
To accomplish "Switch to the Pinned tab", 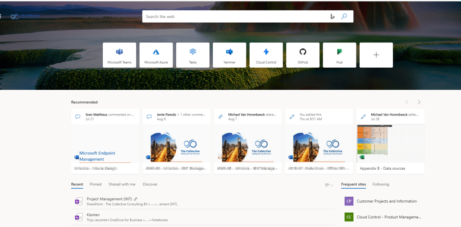I will point(96,184).
